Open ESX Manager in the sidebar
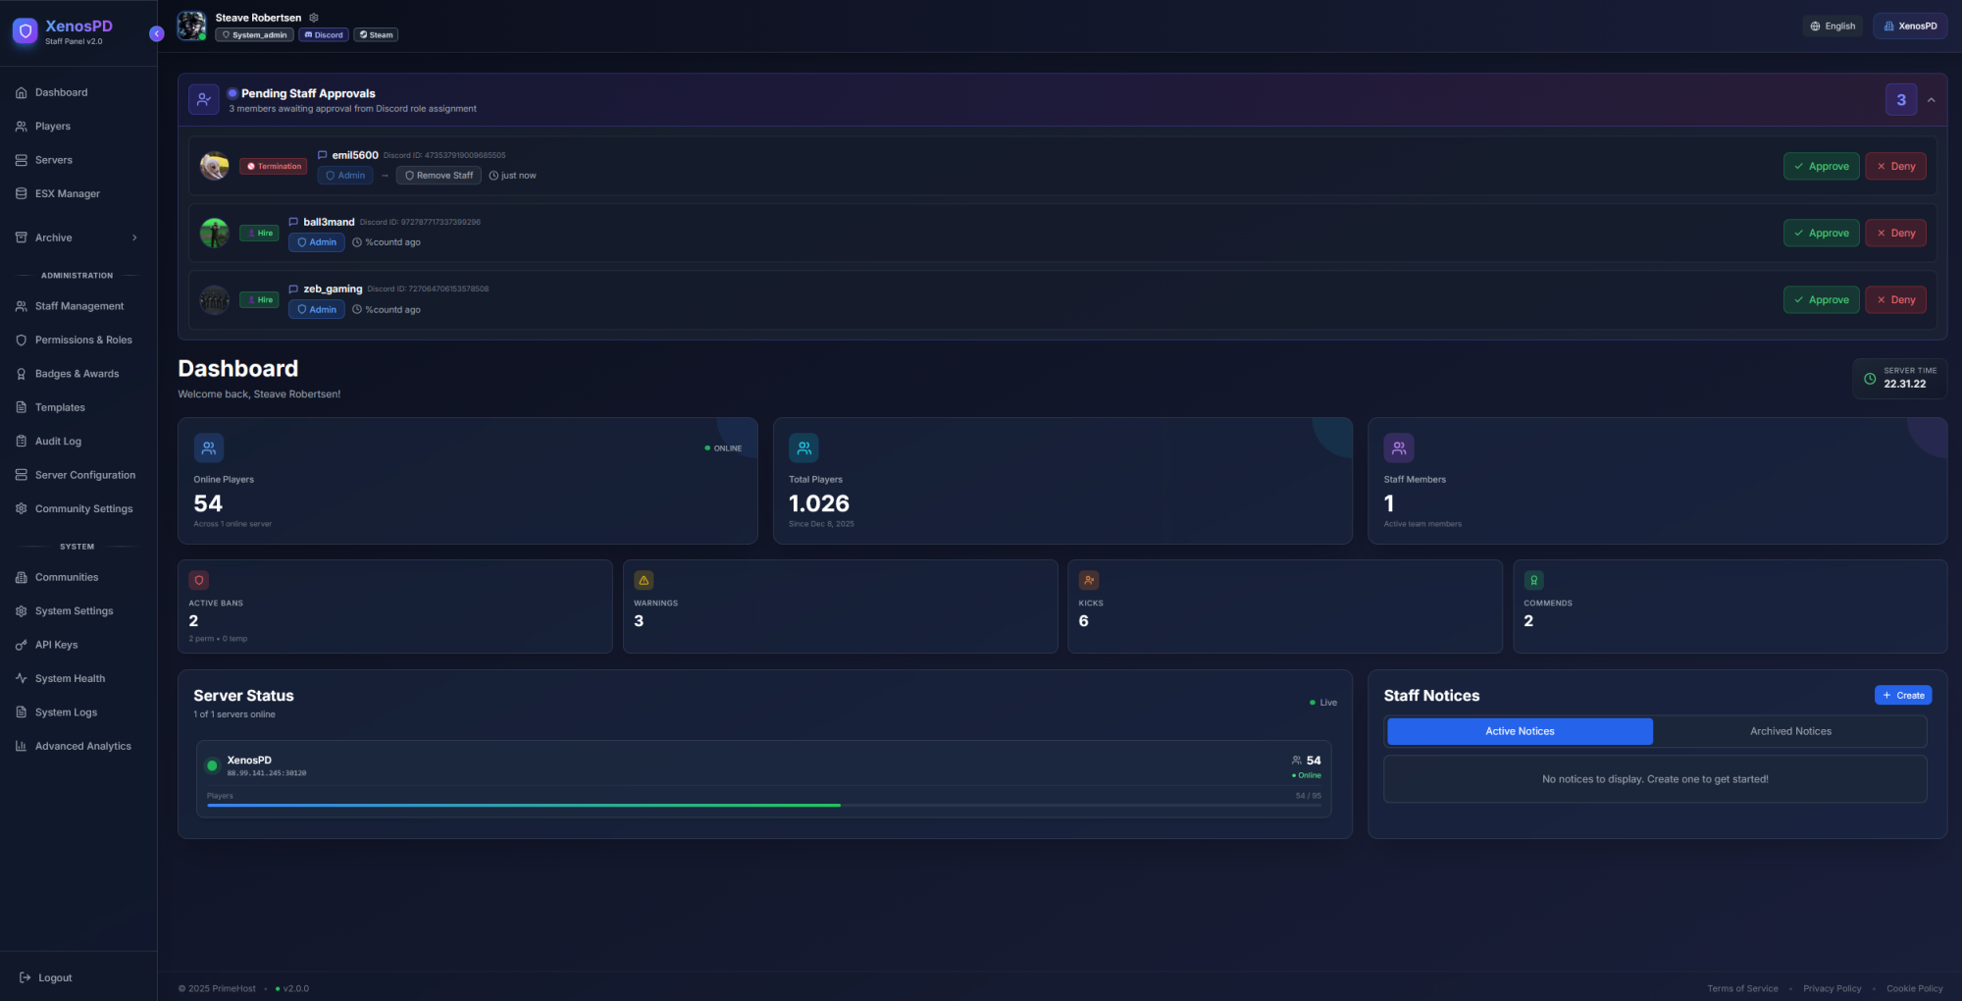Screen dimensions: 1962x1001 coord(78,194)
